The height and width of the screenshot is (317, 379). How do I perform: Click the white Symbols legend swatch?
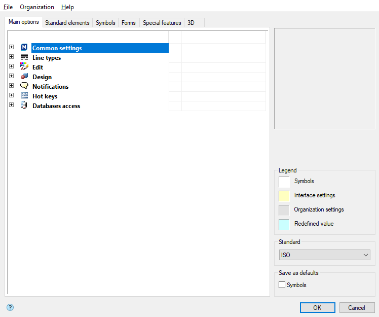pos(284,182)
